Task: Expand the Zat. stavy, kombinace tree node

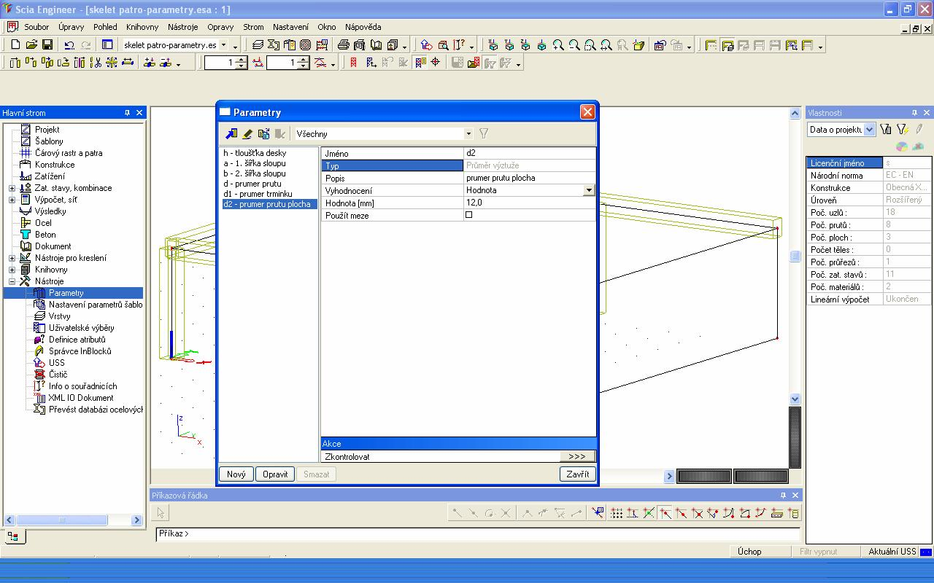Action: (x=12, y=188)
